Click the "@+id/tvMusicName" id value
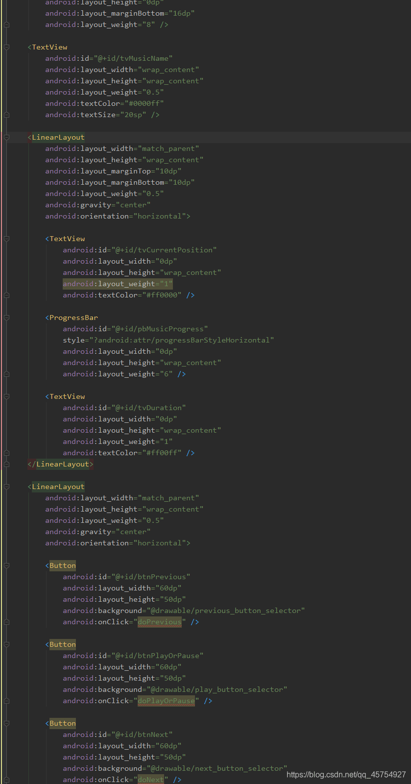The width and height of the screenshot is (411, 784). (133, 58)
